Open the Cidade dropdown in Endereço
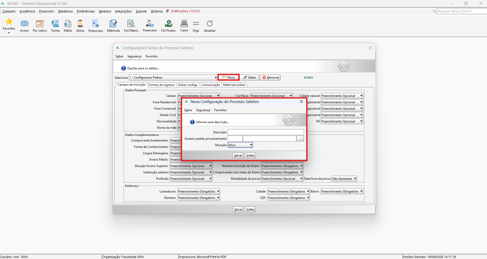Image resolution: width=487 pixels, height=259 pixels. (288, 191)
